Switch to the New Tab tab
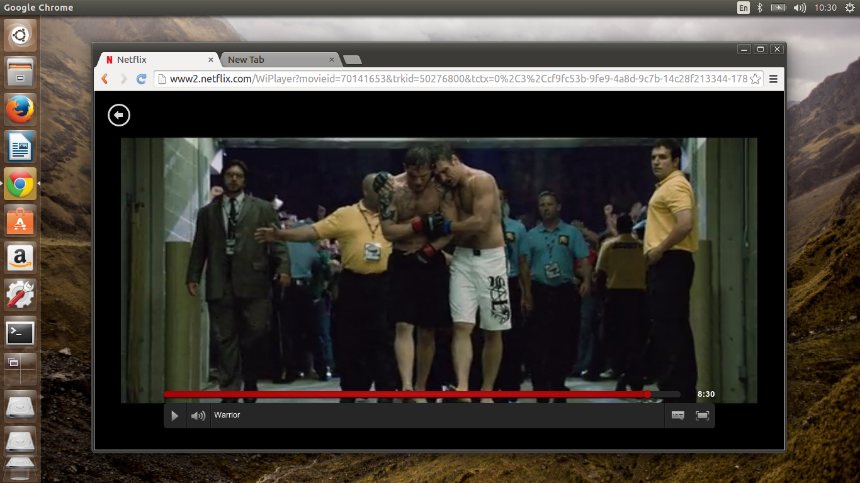The height and width of the screenshot is (483, 860). tap(280, 60)
